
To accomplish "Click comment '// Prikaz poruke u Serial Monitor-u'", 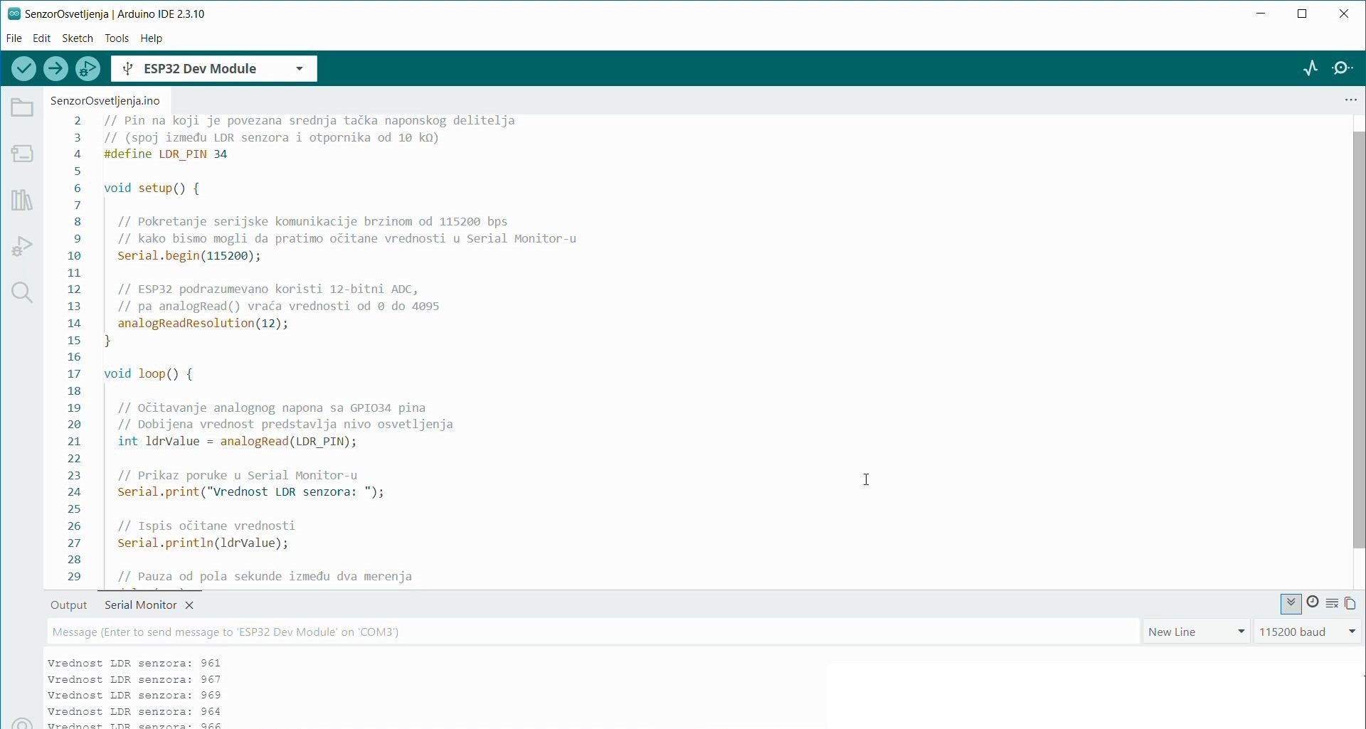I will [238, 476].
